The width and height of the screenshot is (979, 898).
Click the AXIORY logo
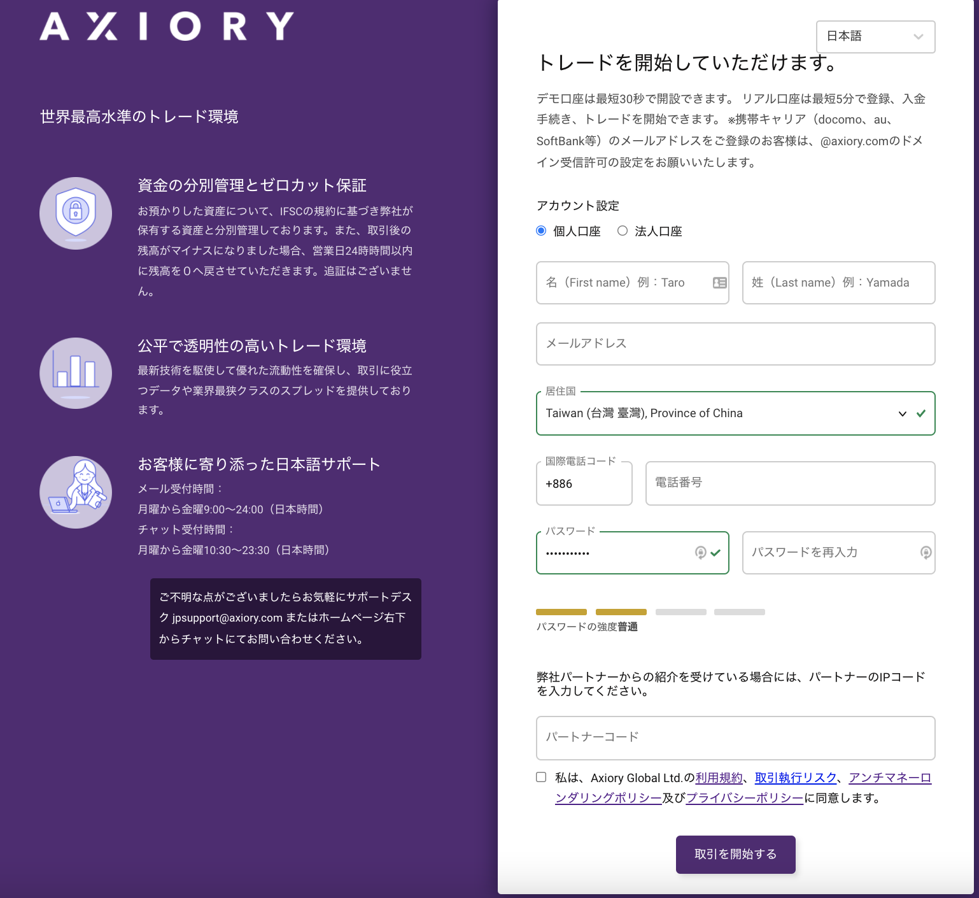tap(167, 27)
